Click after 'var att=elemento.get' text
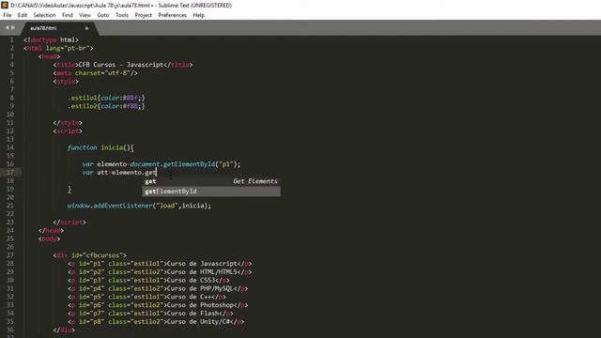 [157, 173]
